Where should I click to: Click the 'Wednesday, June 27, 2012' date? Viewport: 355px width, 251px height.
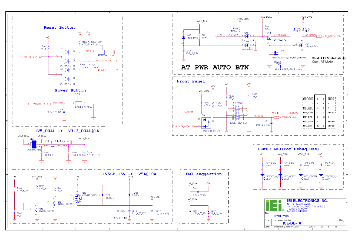(x=286, y=227)
